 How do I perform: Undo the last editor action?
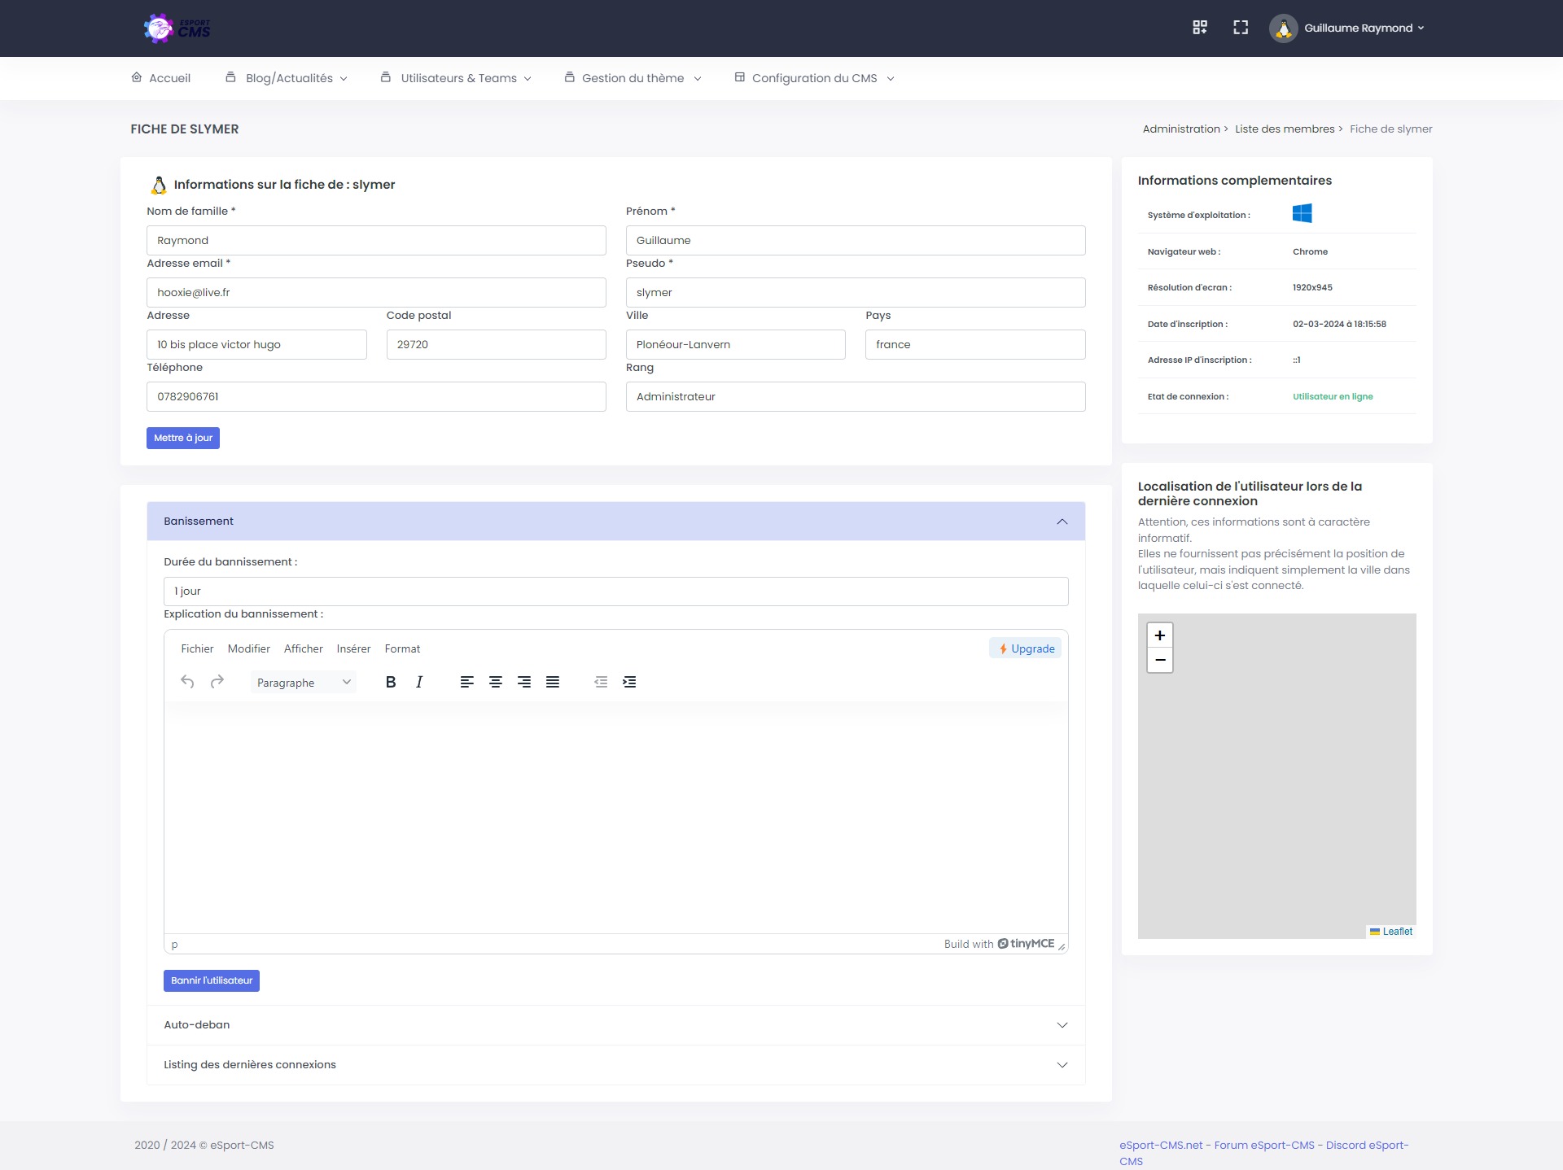187,682
